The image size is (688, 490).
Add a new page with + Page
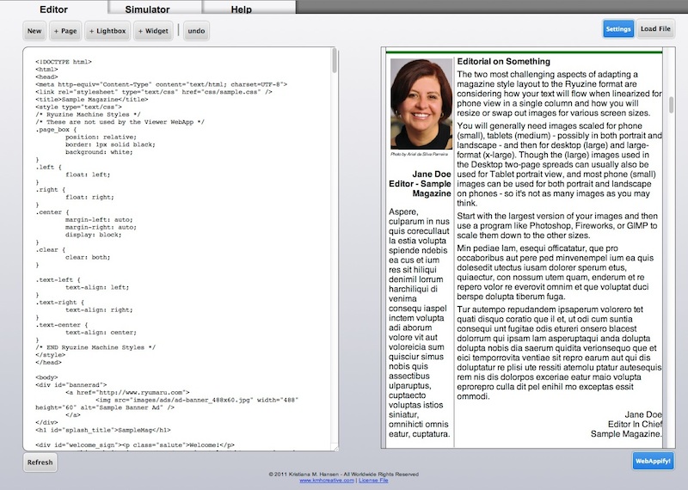click(64, 31)
